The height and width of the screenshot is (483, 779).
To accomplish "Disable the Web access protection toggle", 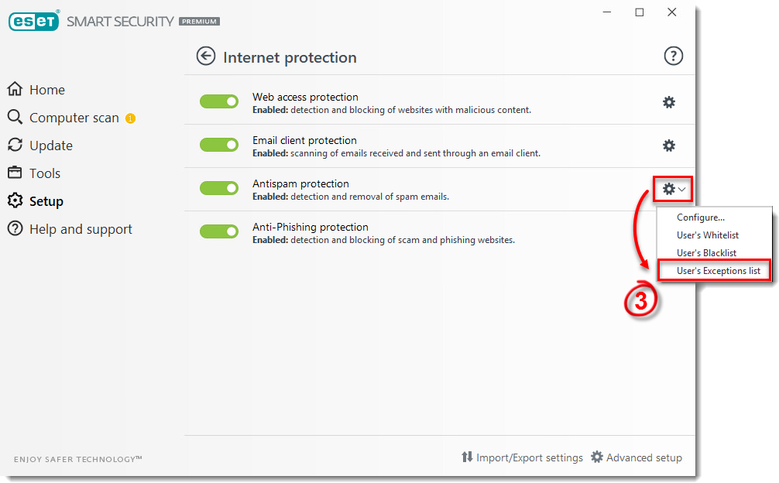I will pos(219,101).
